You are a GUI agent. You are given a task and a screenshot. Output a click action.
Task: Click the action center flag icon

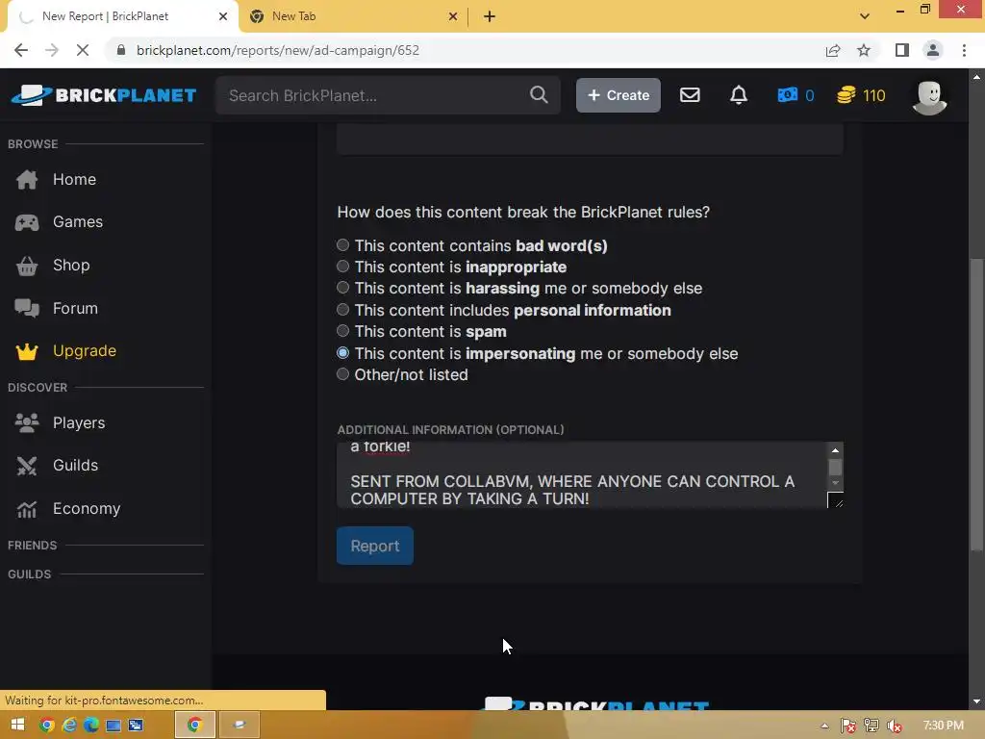point(848,726)
